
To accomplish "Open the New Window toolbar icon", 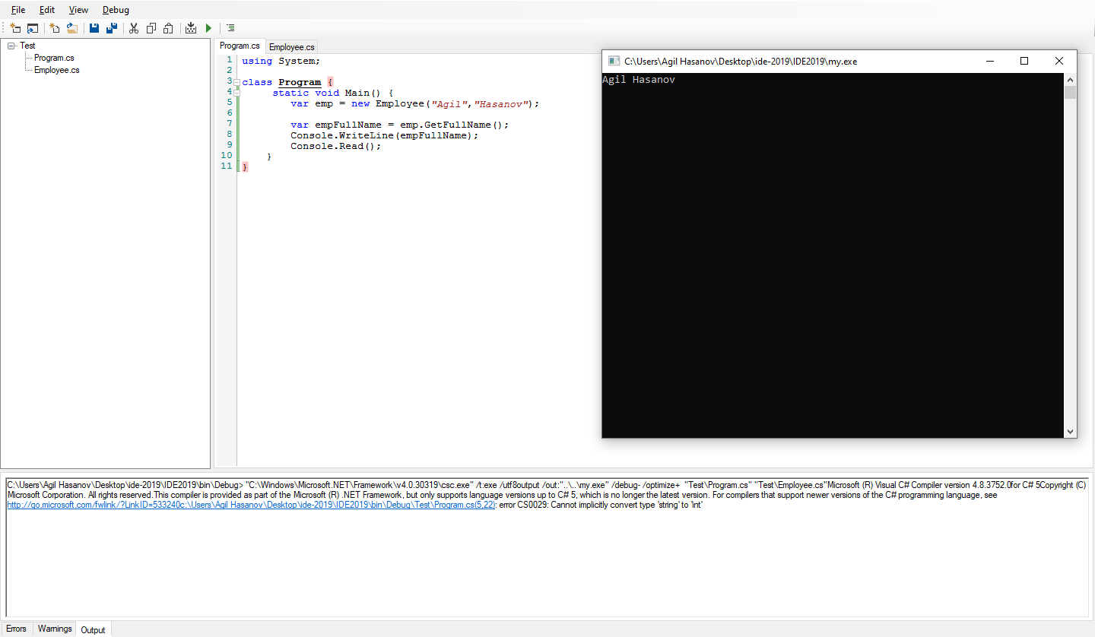I will click(x=33, y=28).
